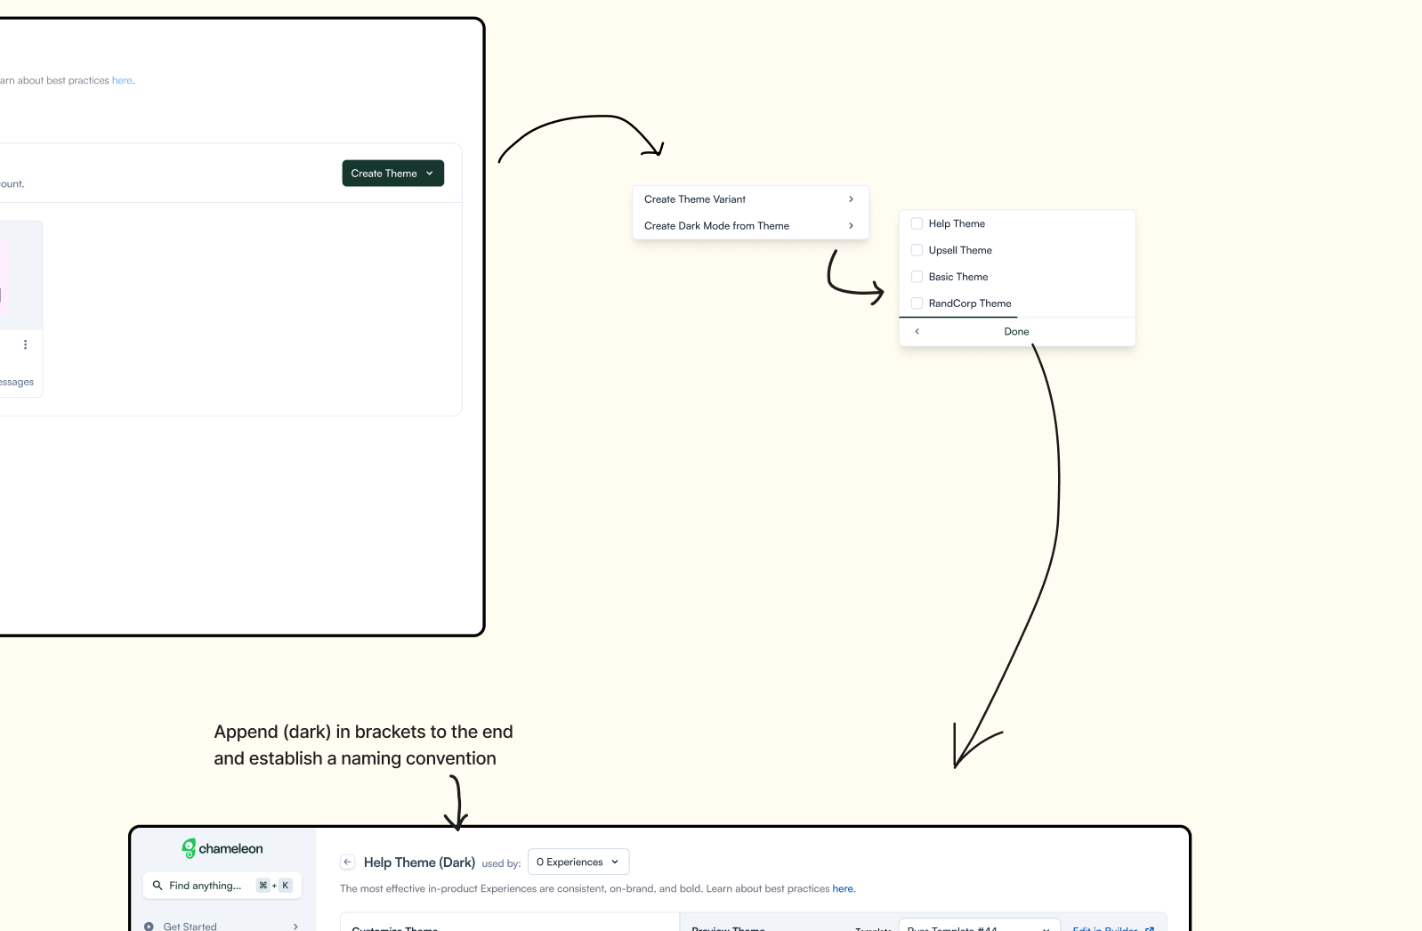Click the Chameleon logo icon

point(189,848)
